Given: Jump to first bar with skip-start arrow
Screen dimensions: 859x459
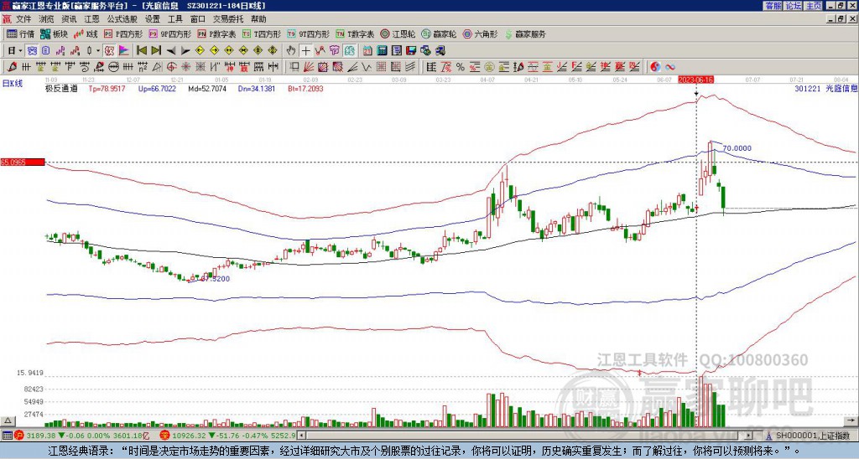Looking at the screenshot, I should 141,51.
